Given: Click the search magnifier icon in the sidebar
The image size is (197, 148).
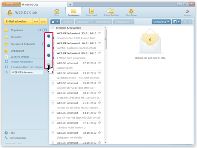Looking at the screenshot, I should point(7,72).
